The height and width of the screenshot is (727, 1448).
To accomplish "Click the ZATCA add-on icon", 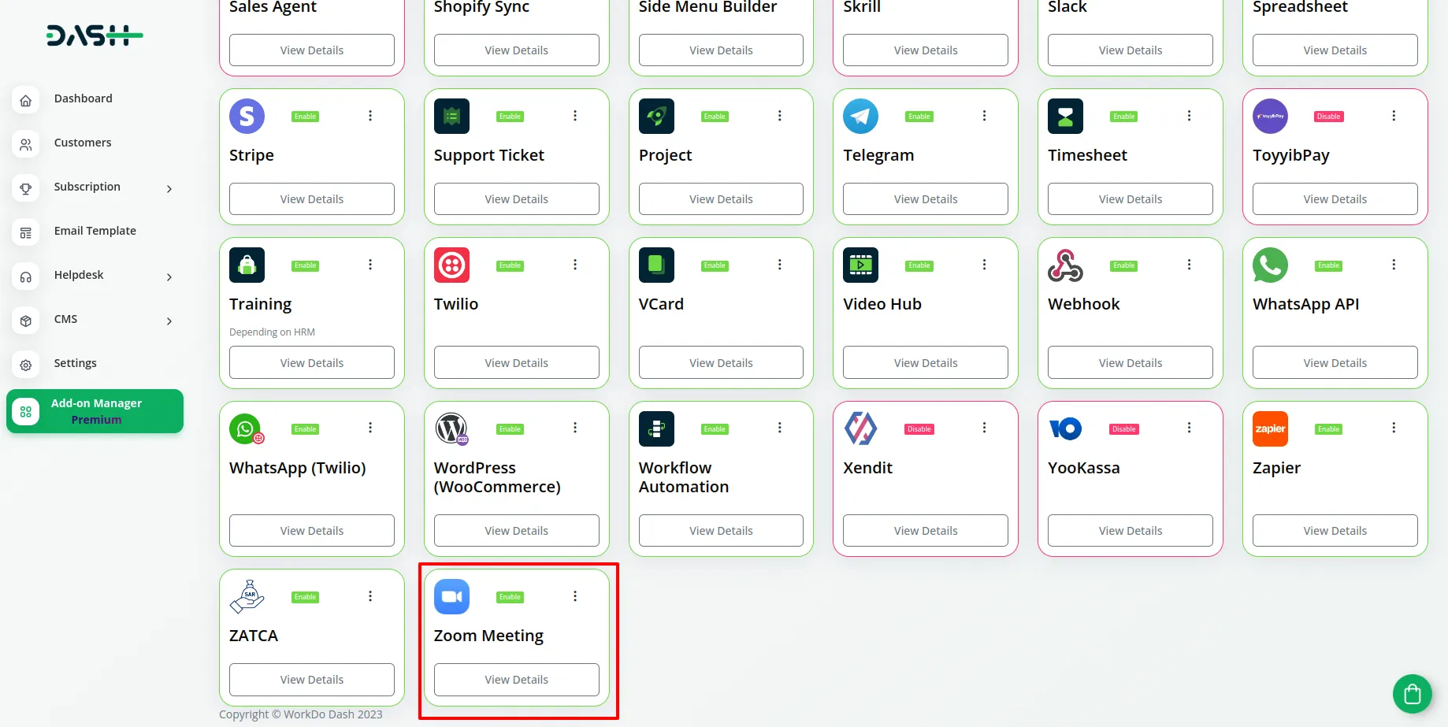I will 247,597.
